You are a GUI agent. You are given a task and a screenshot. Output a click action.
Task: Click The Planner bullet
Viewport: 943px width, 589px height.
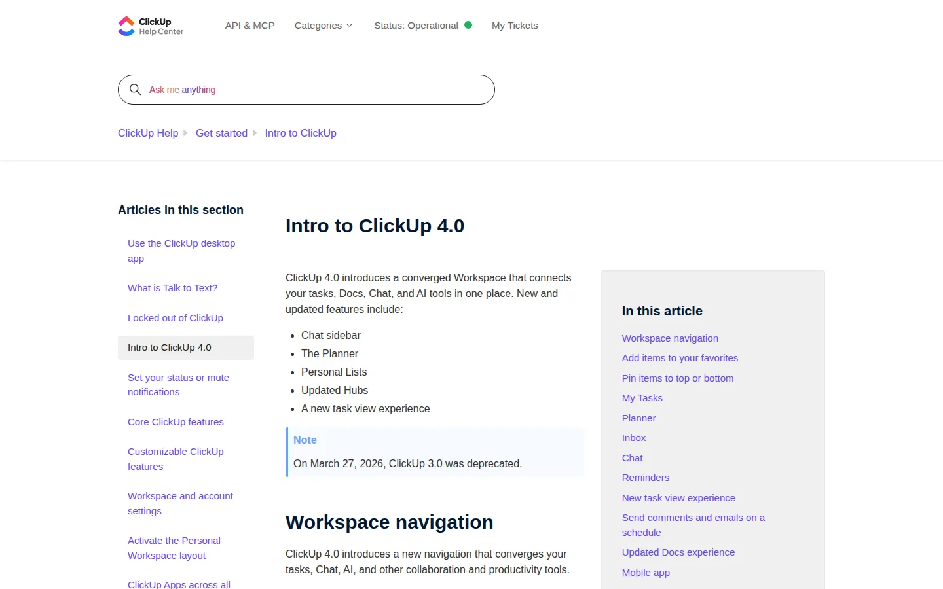(329, 354)
